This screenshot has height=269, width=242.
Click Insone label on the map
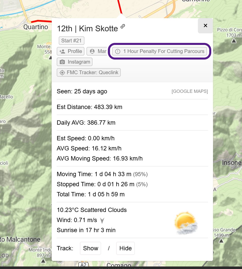point(232,163)
